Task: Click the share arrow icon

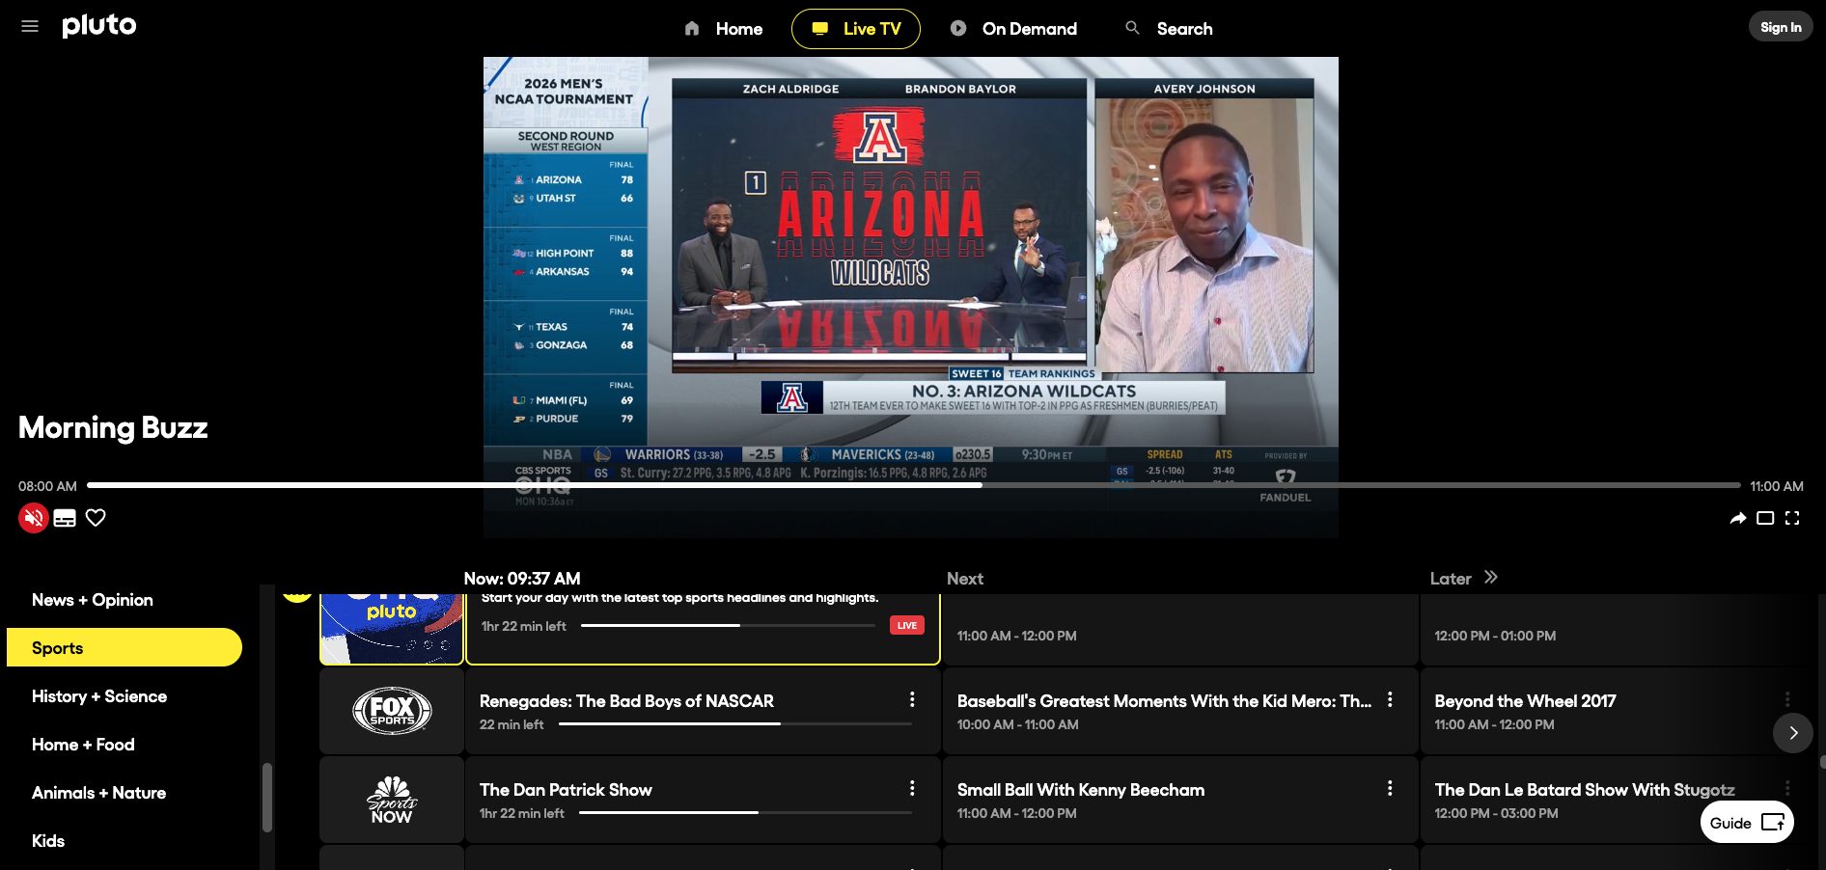Action: [1738, 518]
